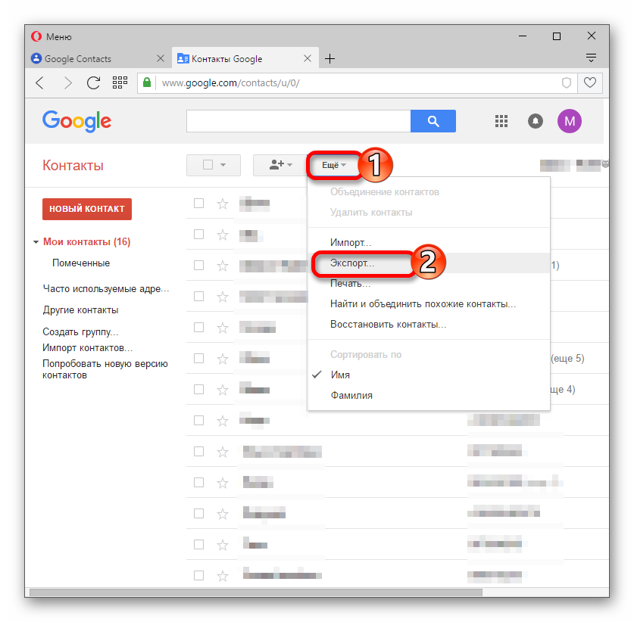Star the second contact row
The height and width of the screenshot is (622, 634).
(x=223, y=235)
